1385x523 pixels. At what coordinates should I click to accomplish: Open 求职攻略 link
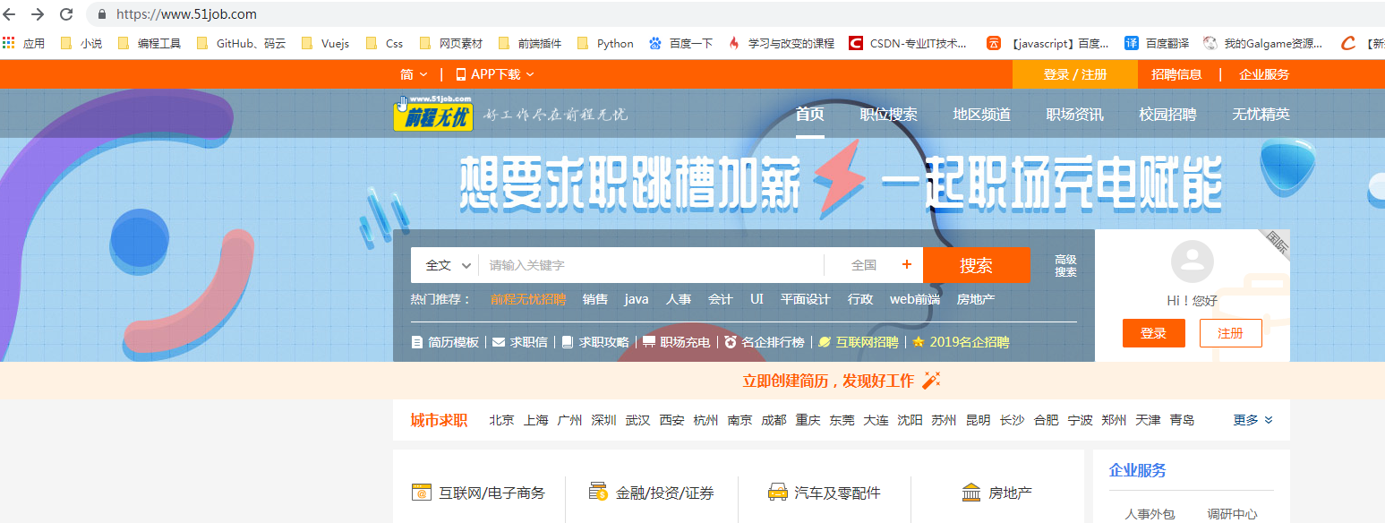click(595, 342)
